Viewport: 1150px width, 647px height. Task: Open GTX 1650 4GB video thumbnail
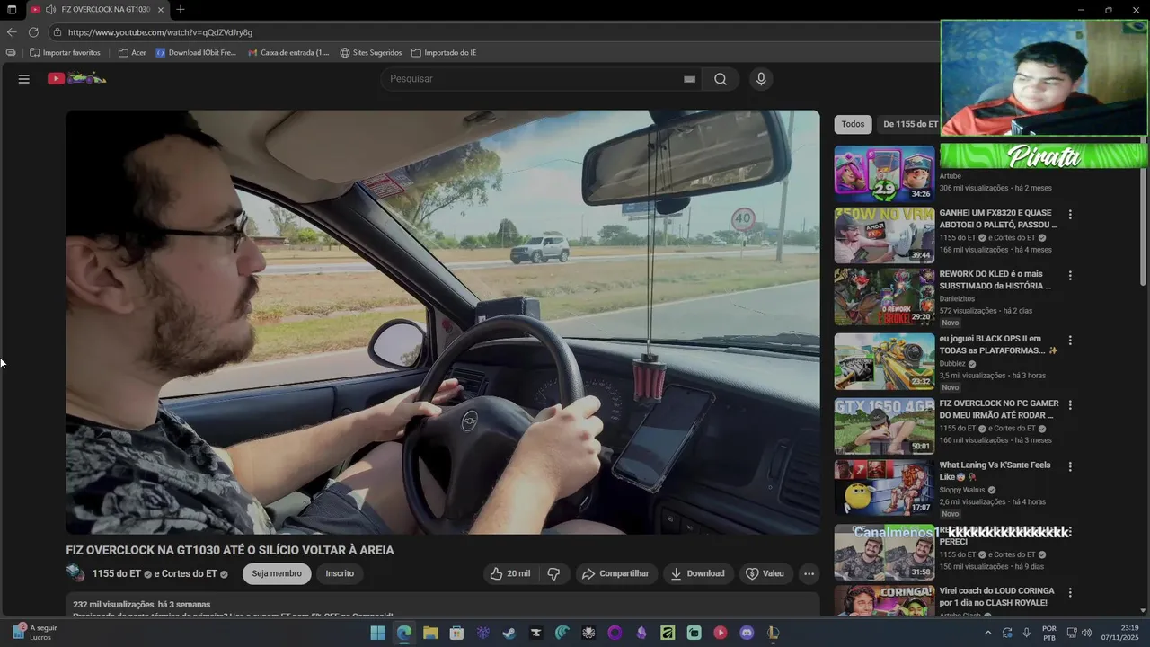(884, 426)
